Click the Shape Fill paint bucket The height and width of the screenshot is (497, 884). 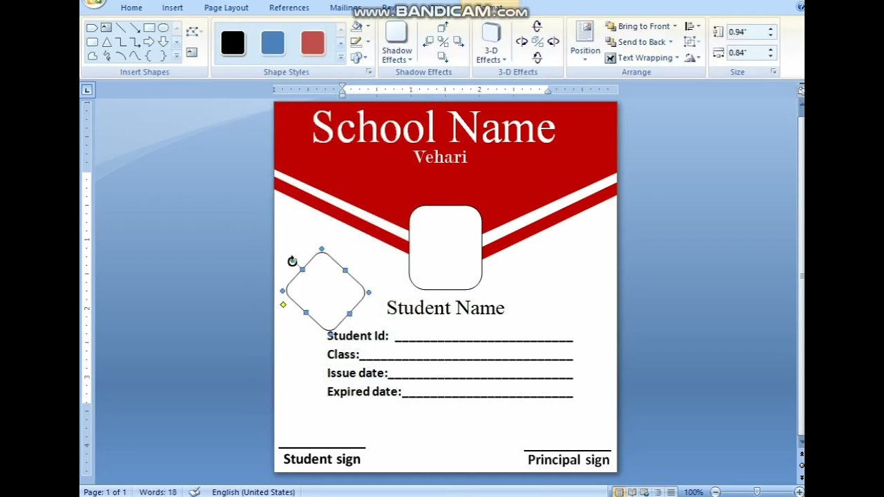pos(356,27)
